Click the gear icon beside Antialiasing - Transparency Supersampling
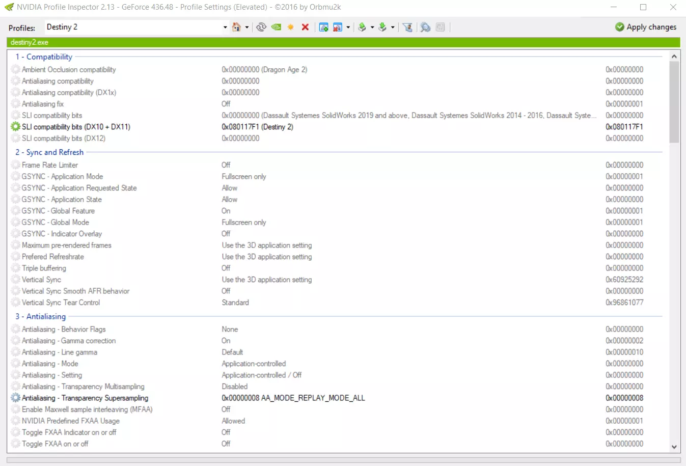Viewport: 686px width, 466px height. tap(16, 398)
